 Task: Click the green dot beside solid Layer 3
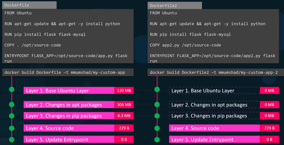pos(12,116)
